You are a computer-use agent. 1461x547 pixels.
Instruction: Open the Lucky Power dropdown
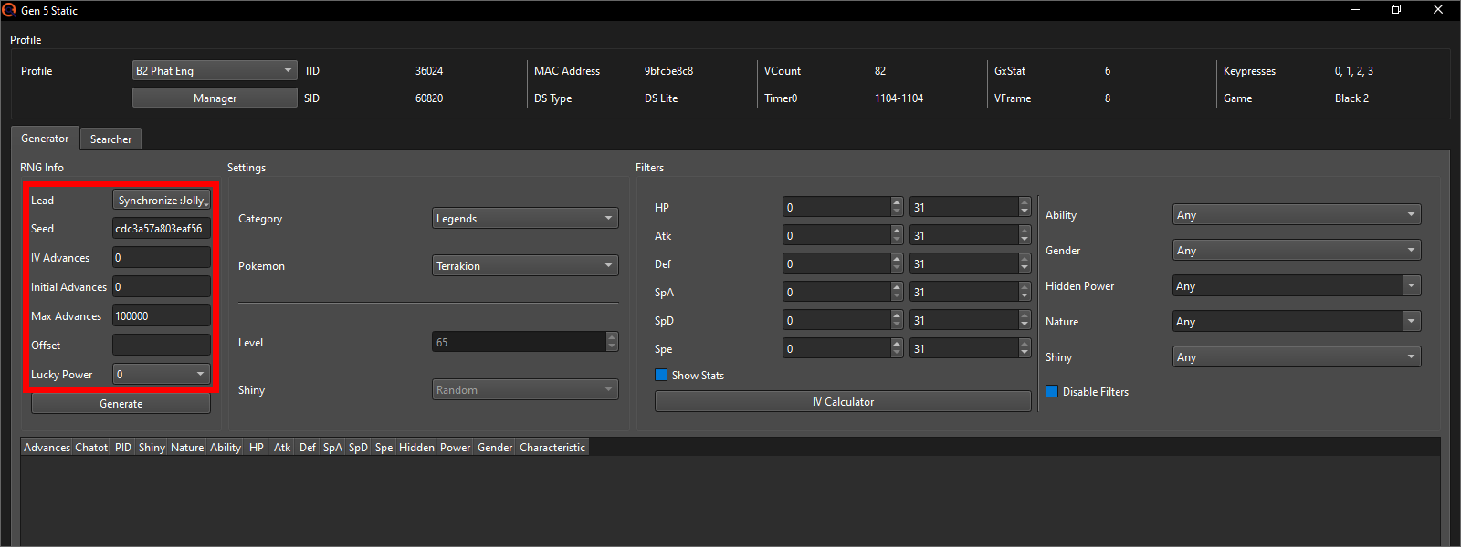pos(162,374)
